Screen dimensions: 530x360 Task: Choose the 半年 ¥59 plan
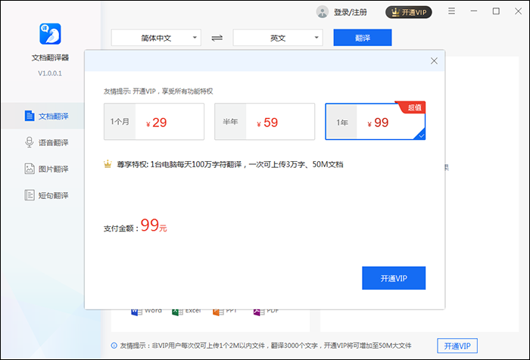click(x=264, y=123)
